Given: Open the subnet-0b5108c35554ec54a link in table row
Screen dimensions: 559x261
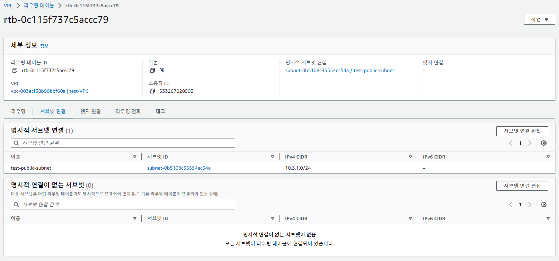Looking at the screenshot, I should pyautogui.click(x=179, y=168).
